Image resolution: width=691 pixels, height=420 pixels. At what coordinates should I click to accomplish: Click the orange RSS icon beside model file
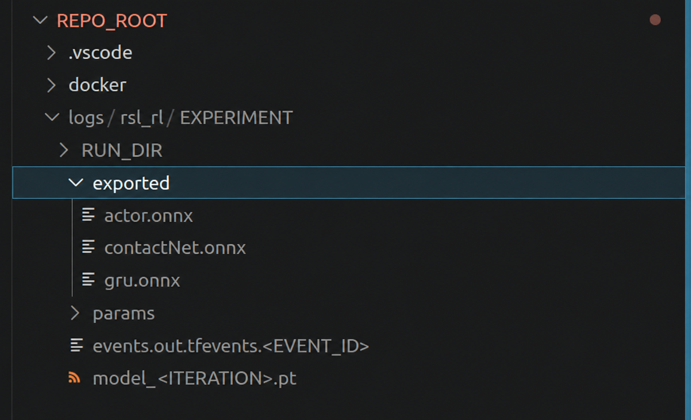pos(74,377)
